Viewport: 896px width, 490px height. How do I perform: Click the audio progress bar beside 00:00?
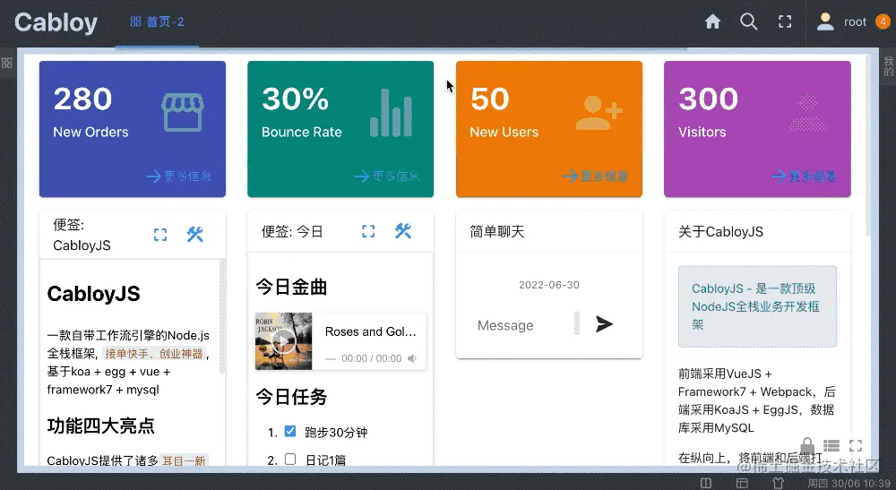click(x=331, y=359)
